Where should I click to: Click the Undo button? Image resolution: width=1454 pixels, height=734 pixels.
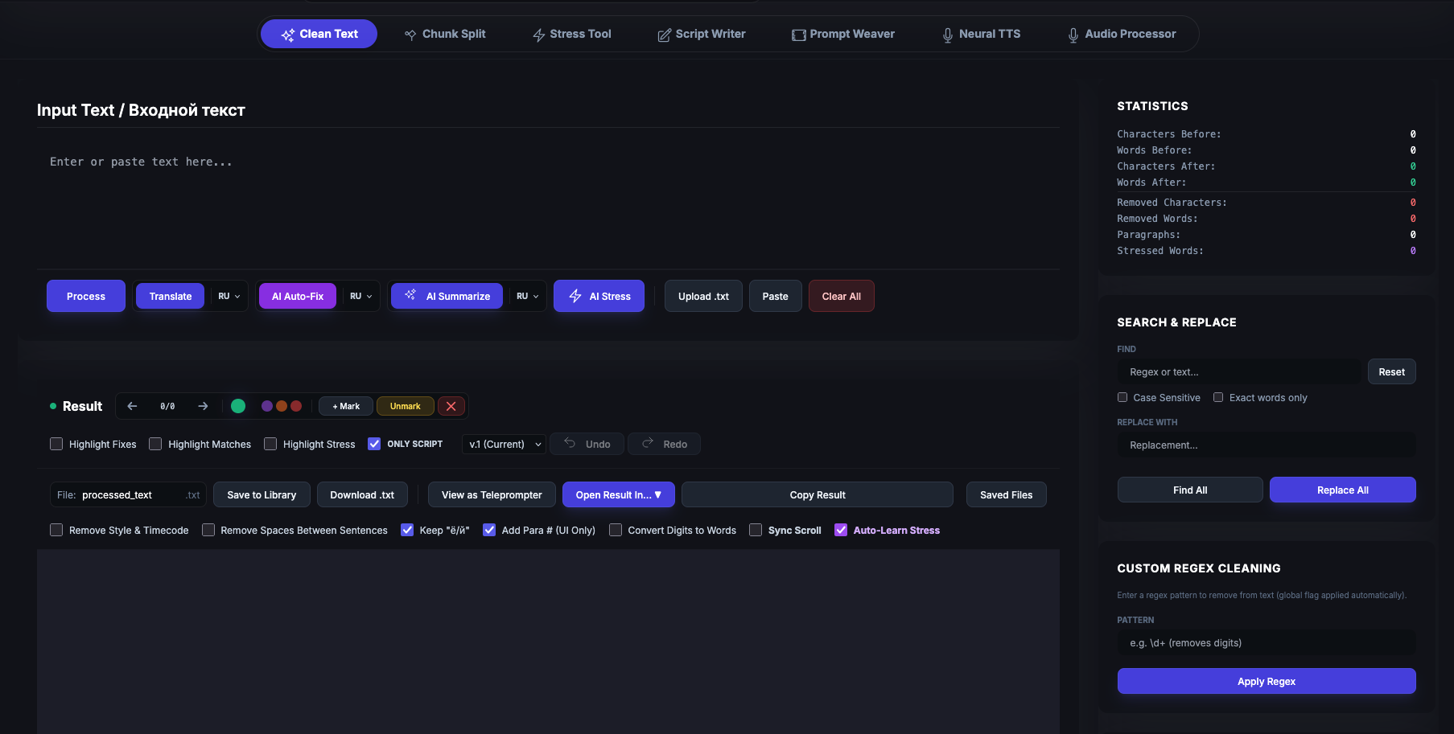[x=587, y=444]
